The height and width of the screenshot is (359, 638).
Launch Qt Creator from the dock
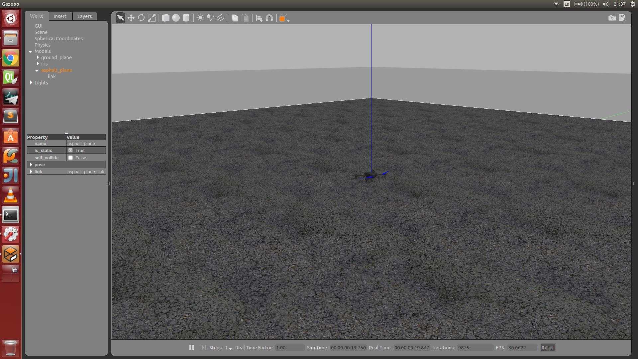11,78
